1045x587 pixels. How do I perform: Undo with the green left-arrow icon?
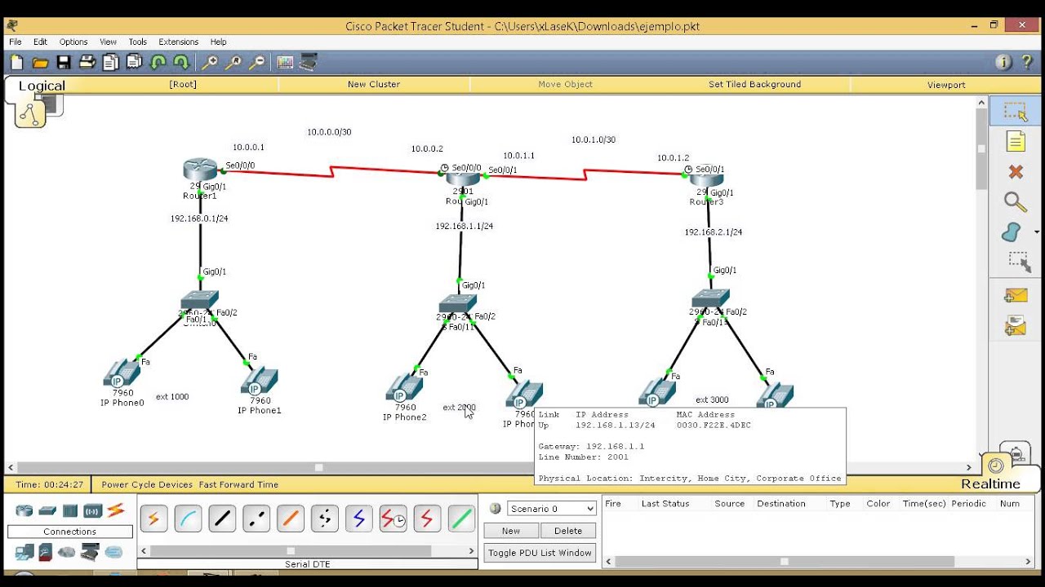pos(158,63)
